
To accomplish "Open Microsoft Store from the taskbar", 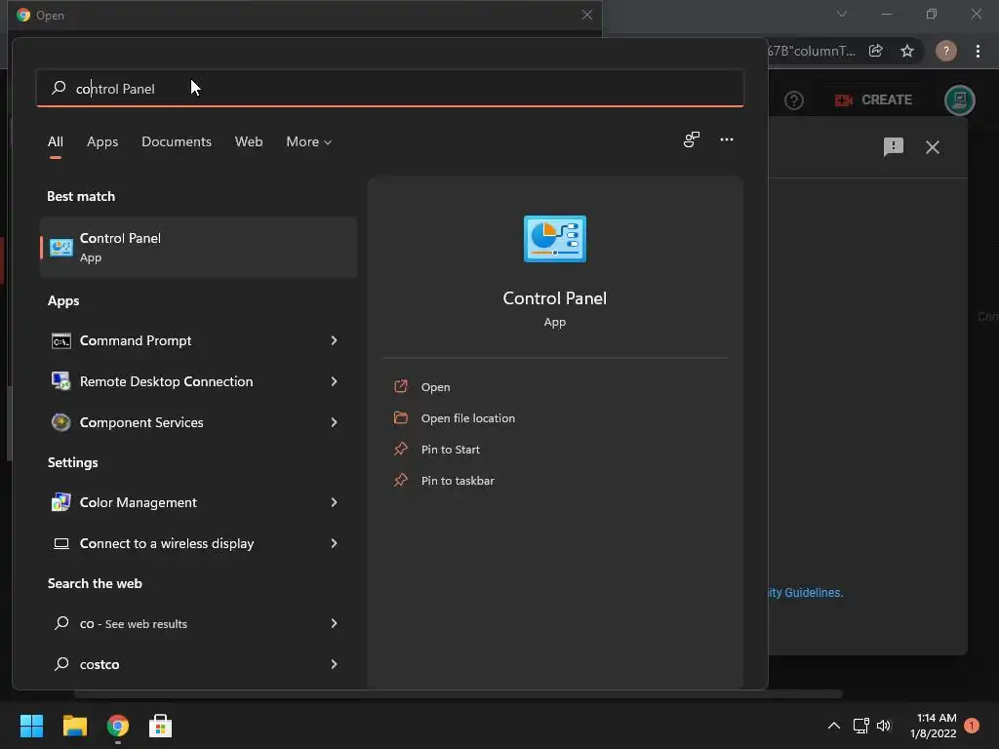I will pyautogui.click(x=160, y=726).
